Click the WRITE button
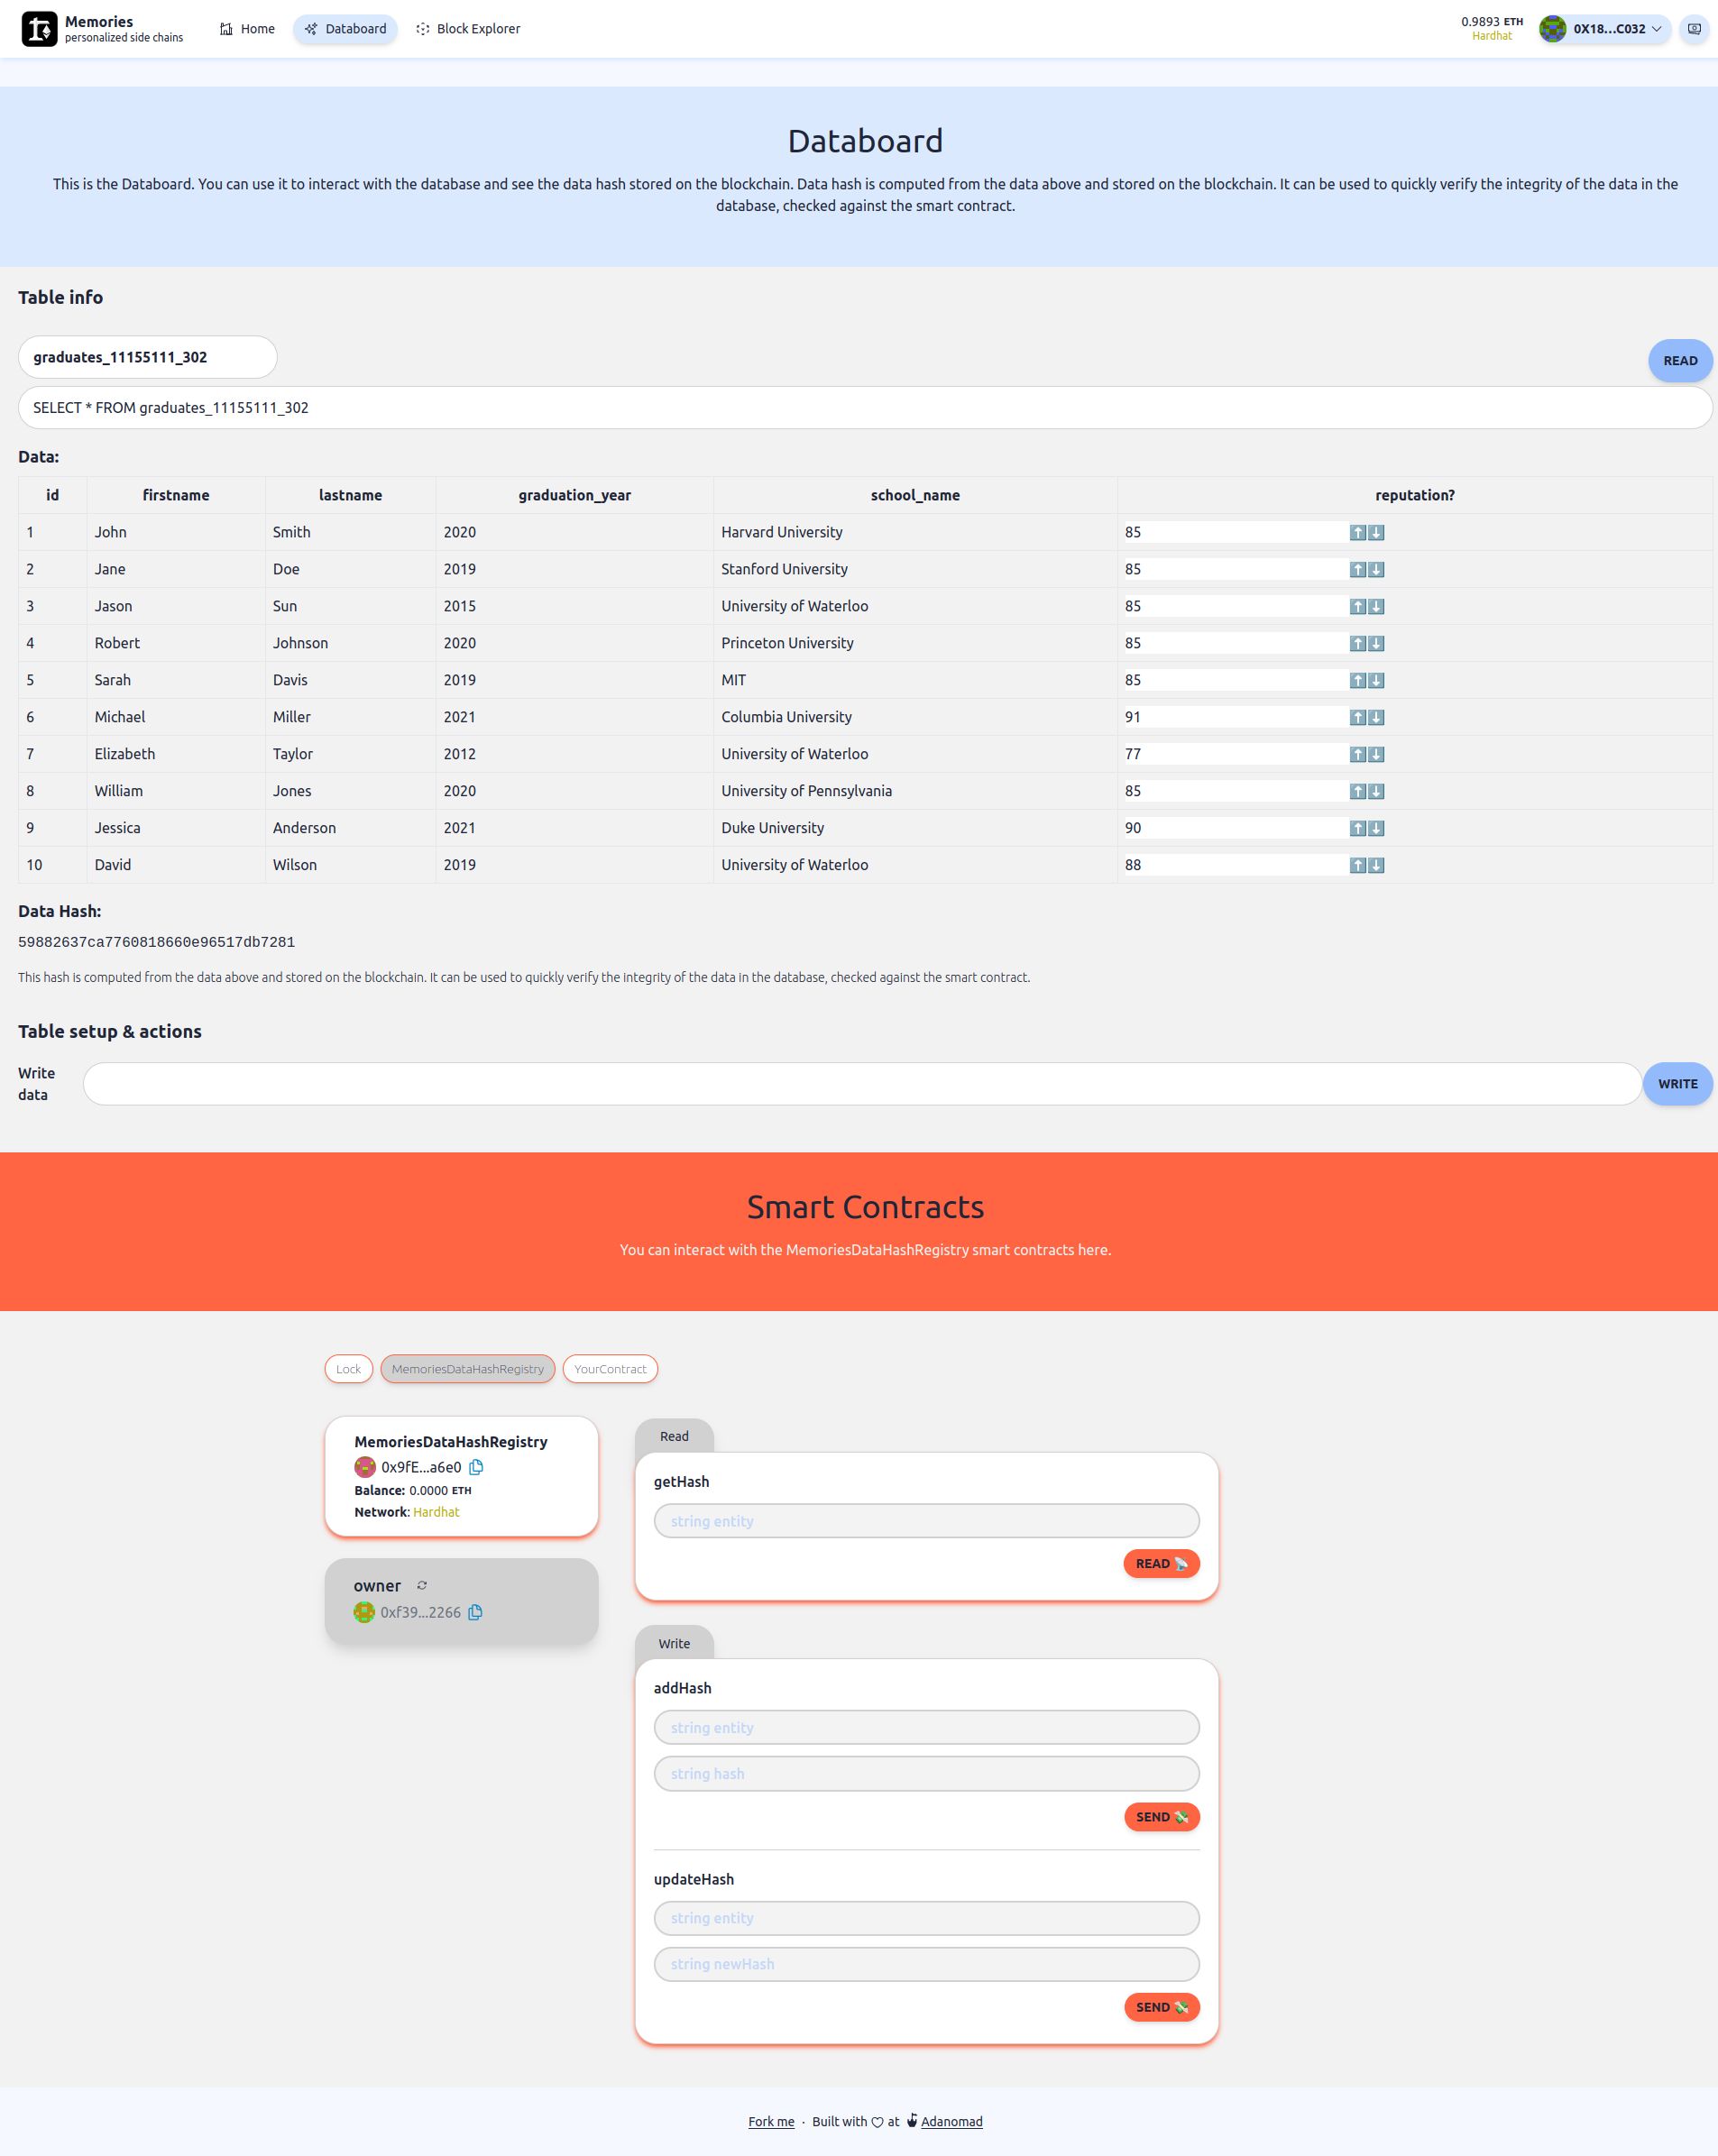This screenshot has height=2156, width=1718. (1677, 1084)
